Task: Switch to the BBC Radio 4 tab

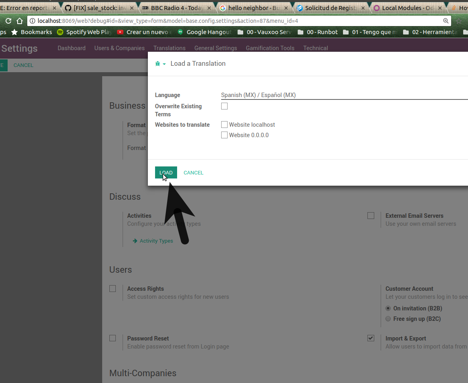Action: pyautogui.click(x=175, y=8)
